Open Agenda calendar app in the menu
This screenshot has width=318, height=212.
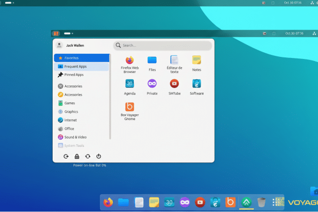(x=130, y=87)
